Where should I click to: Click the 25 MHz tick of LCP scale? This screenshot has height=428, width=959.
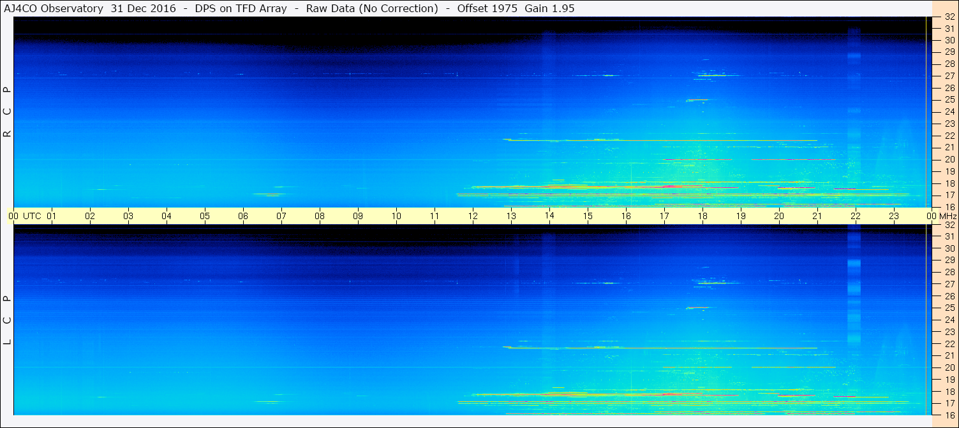pyautogui.click(x=949, y=308)
